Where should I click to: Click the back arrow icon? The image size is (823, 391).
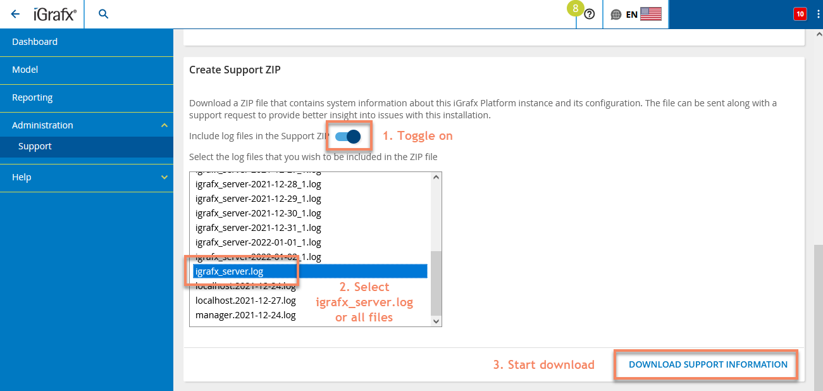pyautogui.click(x=16, y=14)
